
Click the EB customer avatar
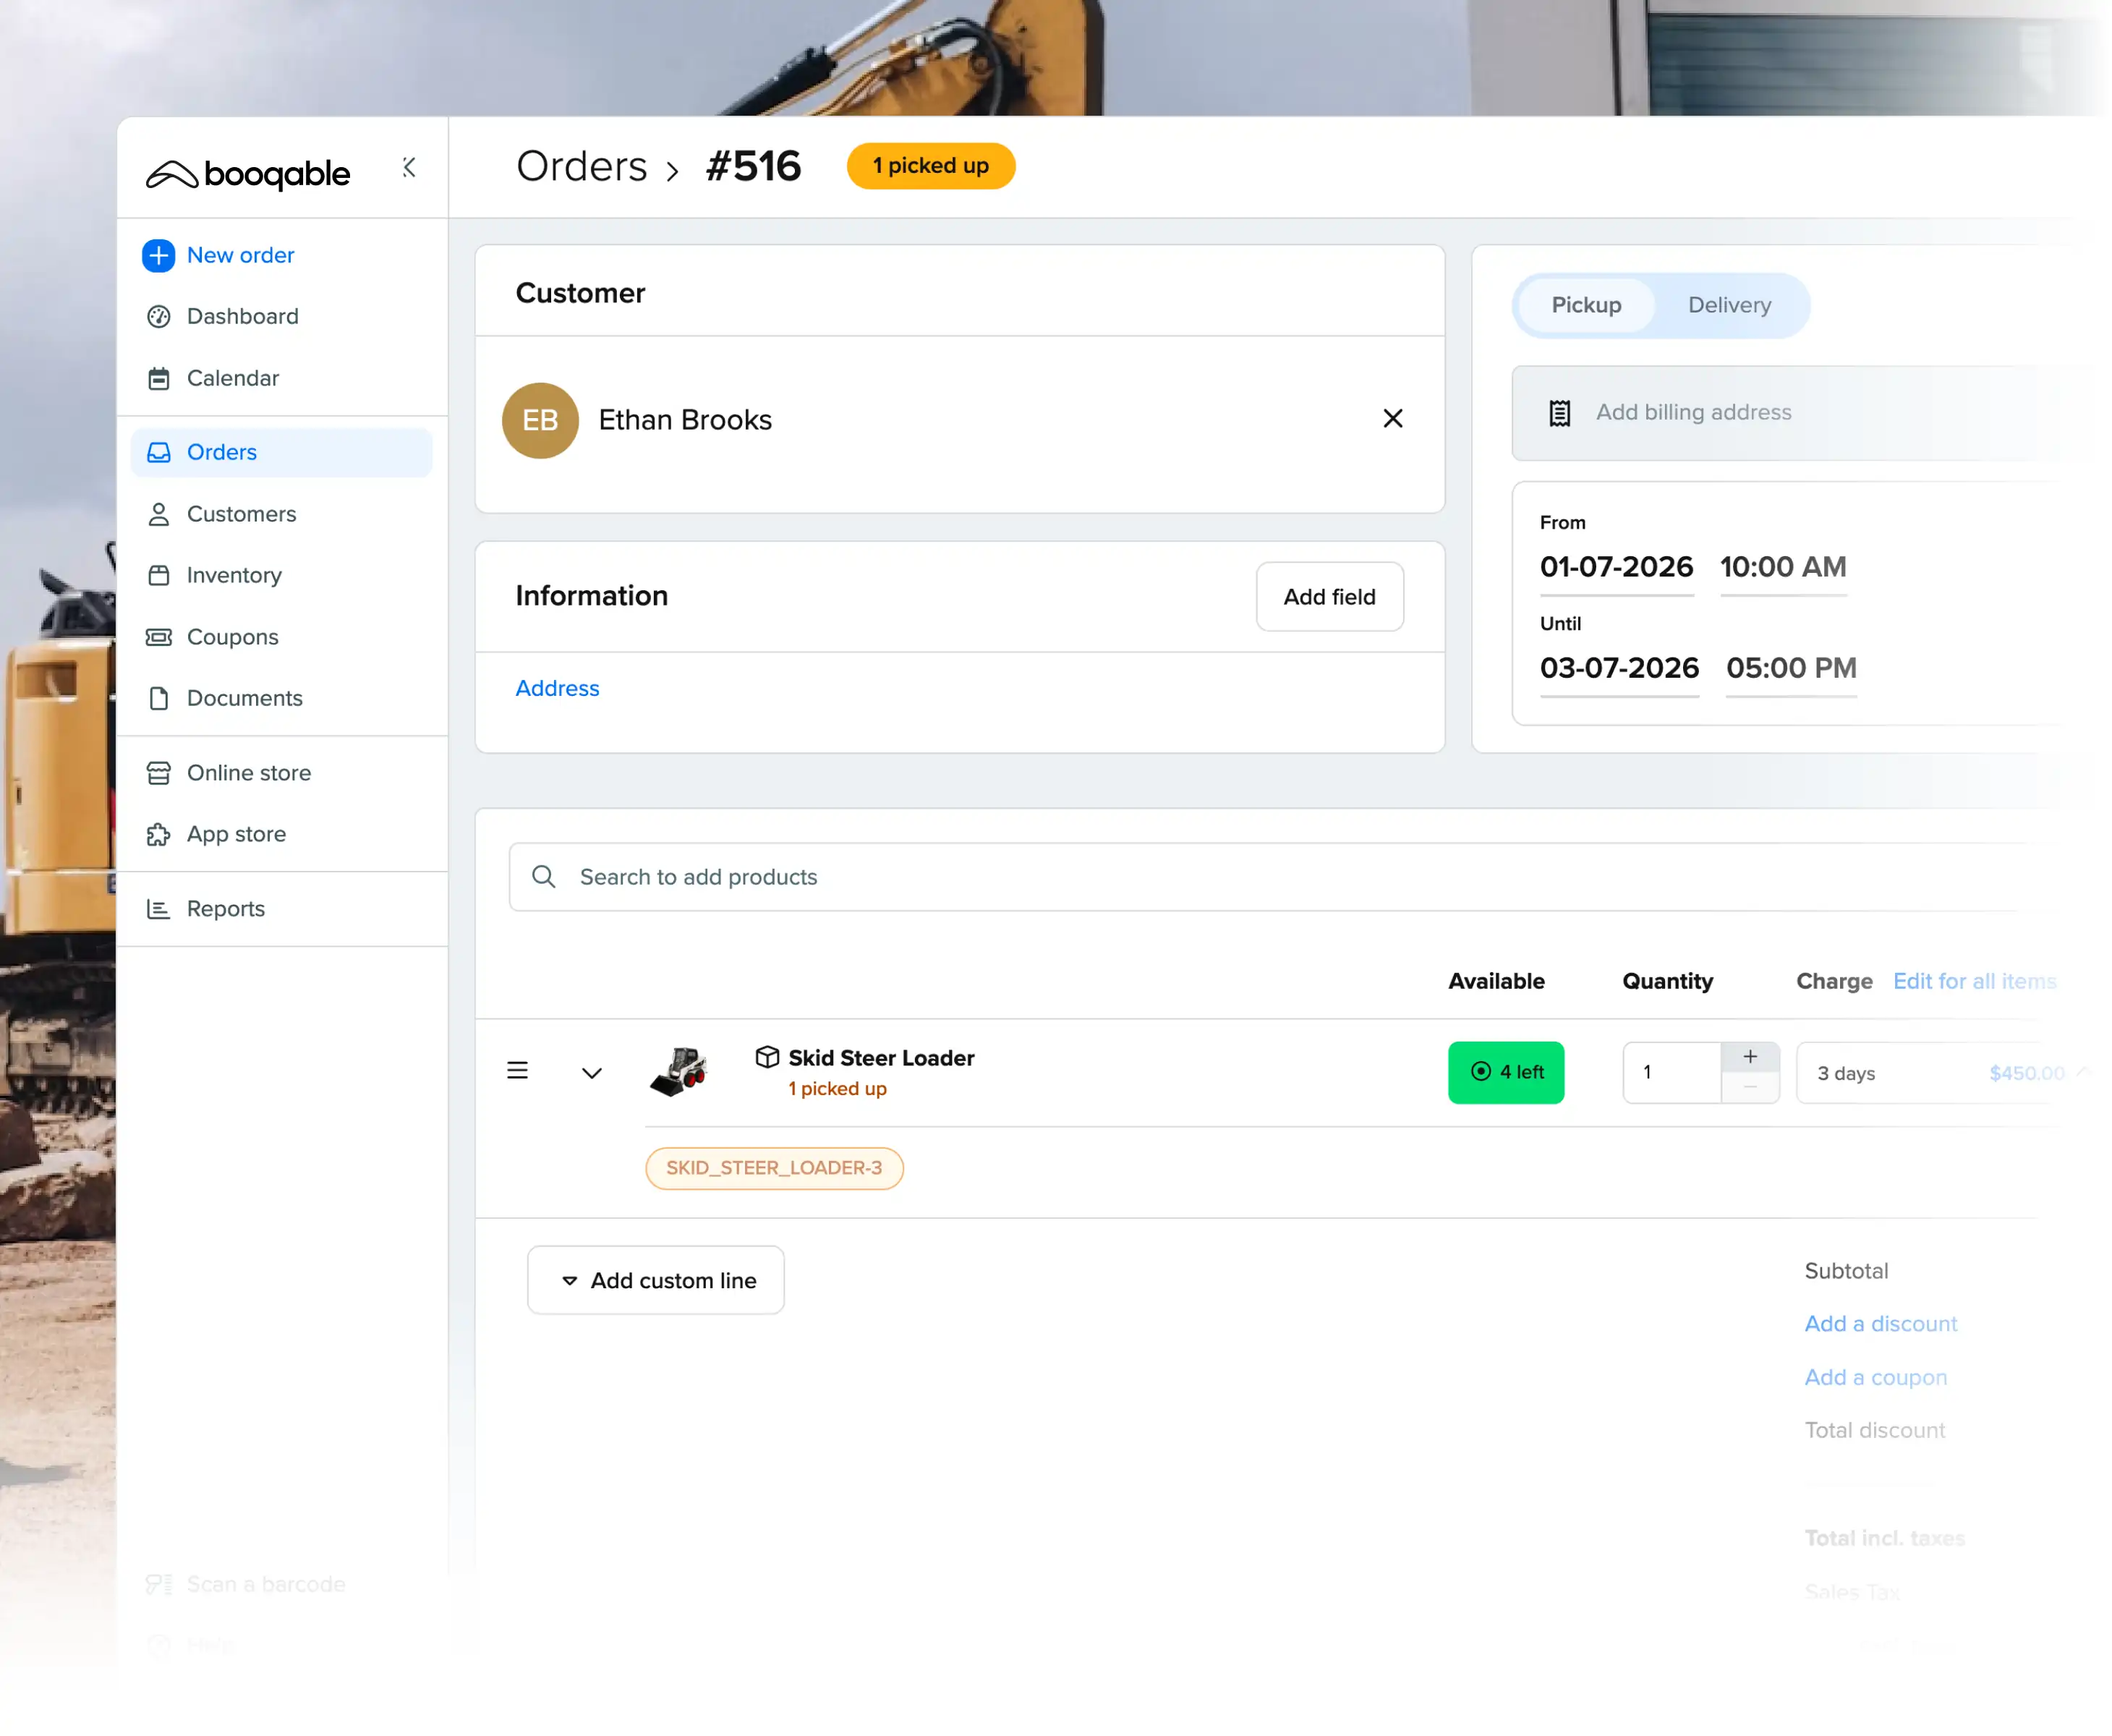click(540, 421)
